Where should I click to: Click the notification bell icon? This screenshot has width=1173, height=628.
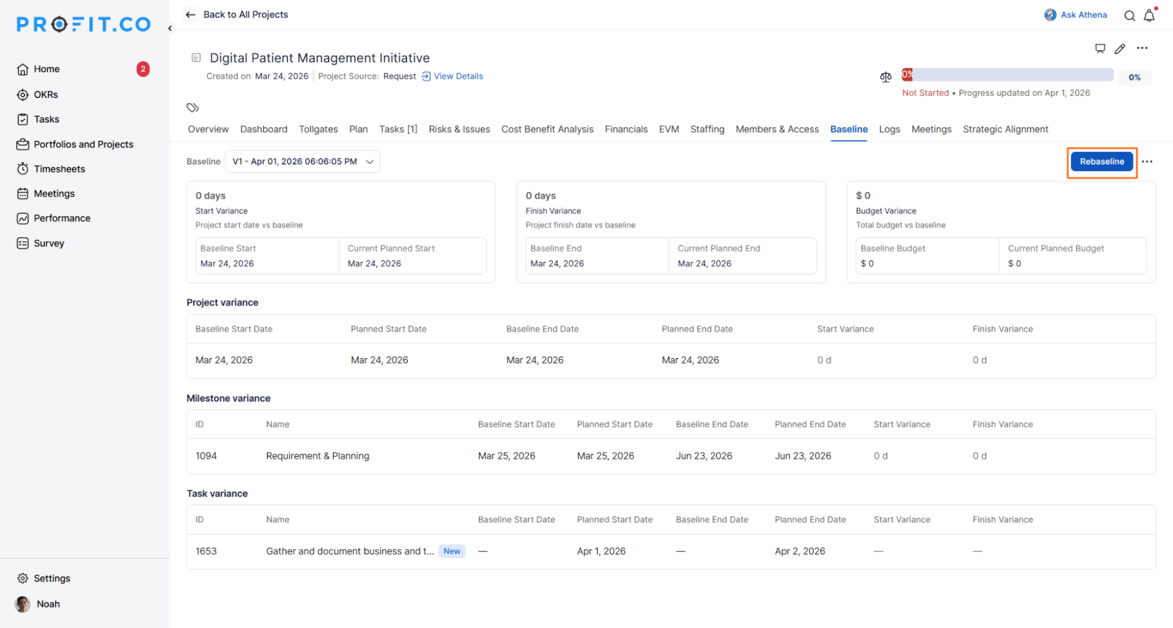click(1149, 16)
